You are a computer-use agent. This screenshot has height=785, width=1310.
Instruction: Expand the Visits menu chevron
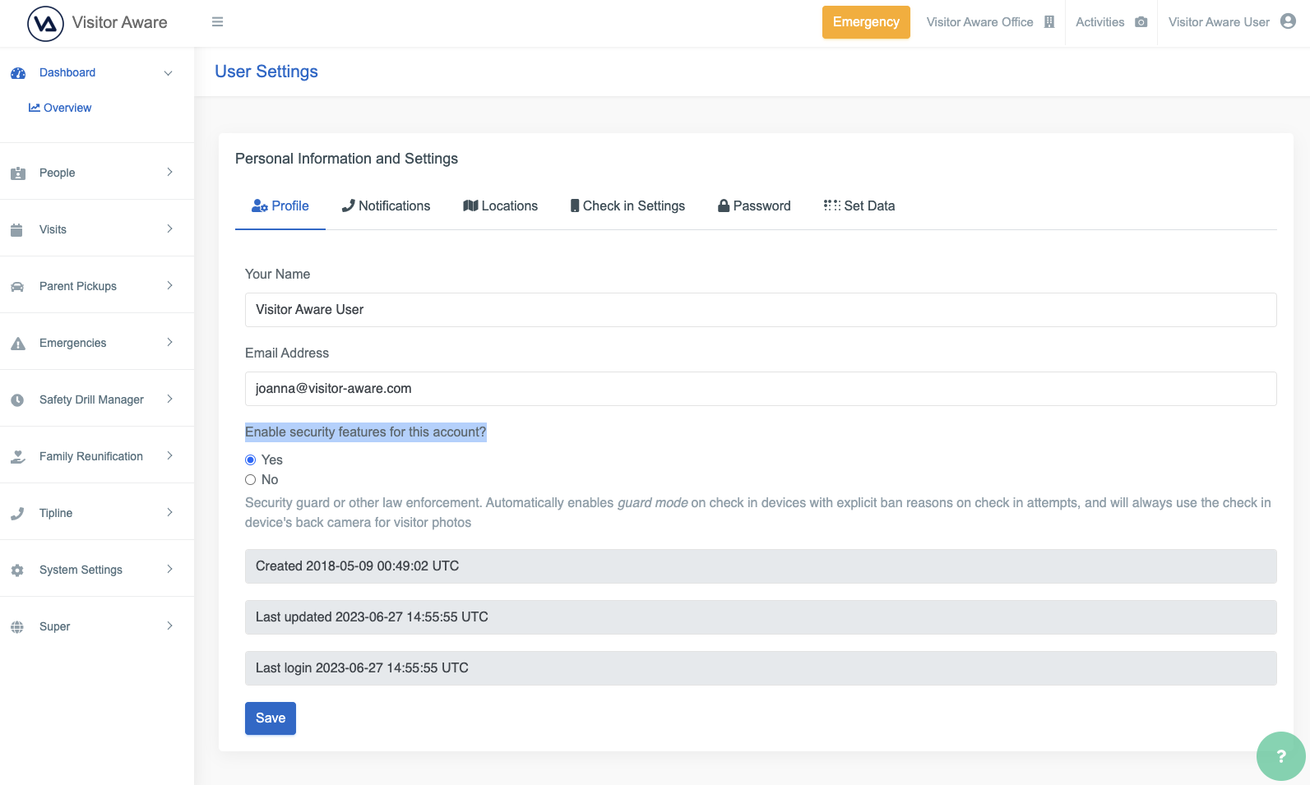(x=169, y=229)
